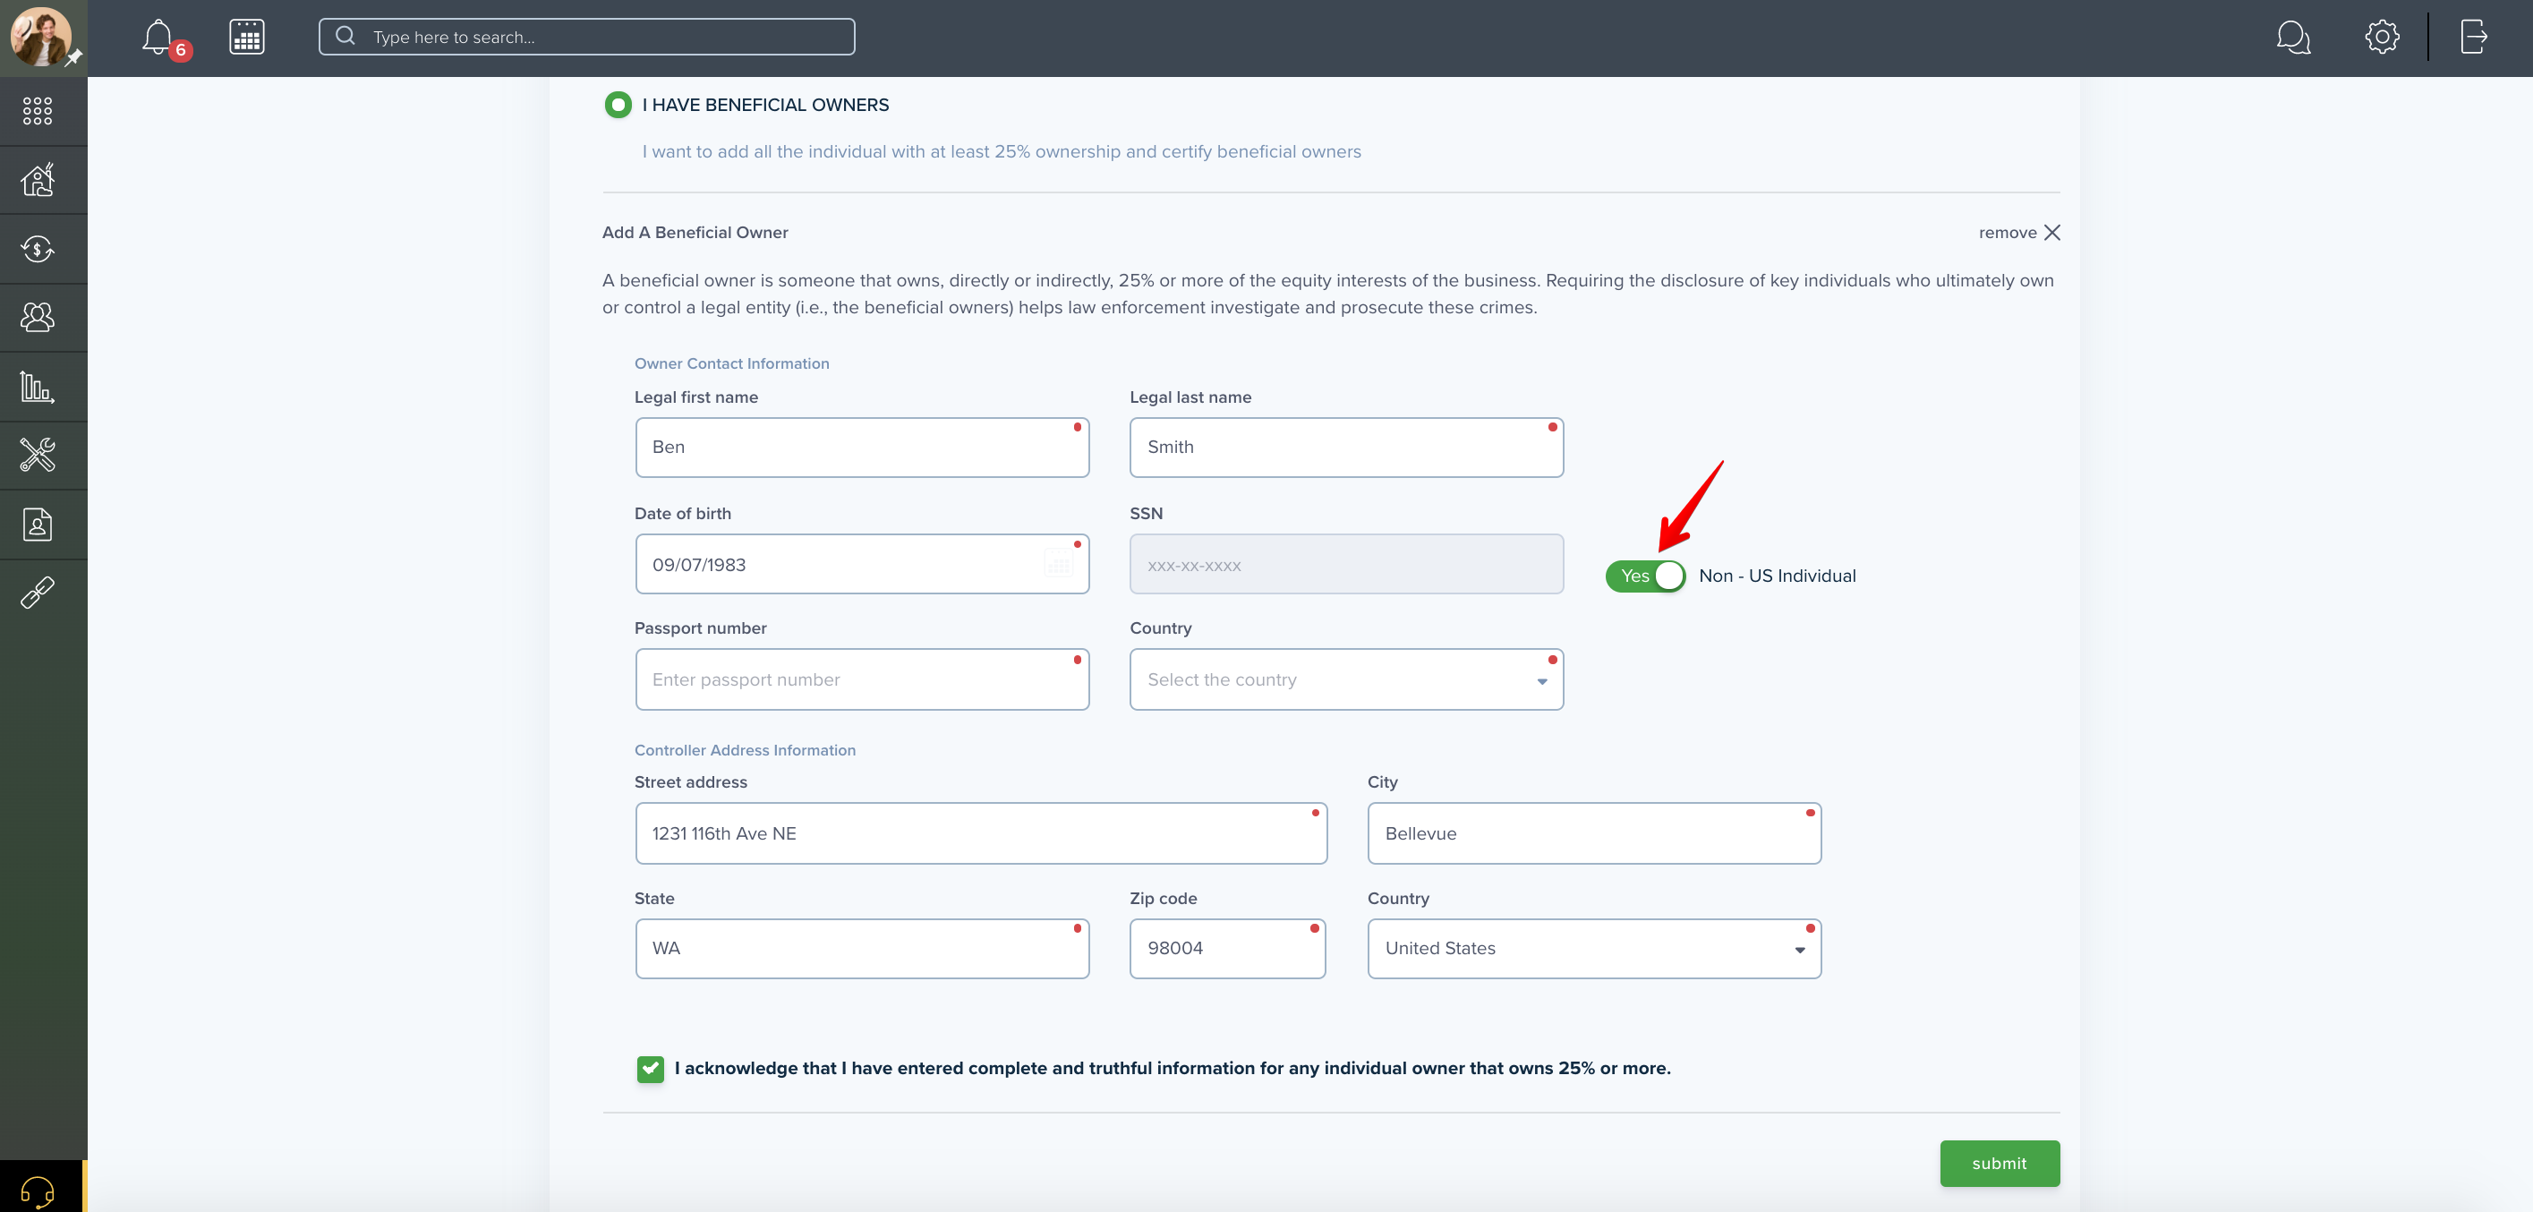Click the Legal first name field
The image size is (2533, 1212).
pos(861,448)
